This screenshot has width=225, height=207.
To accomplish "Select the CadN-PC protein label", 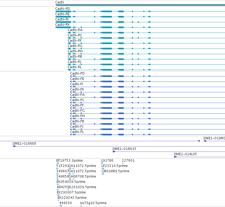I will (77, 100).
